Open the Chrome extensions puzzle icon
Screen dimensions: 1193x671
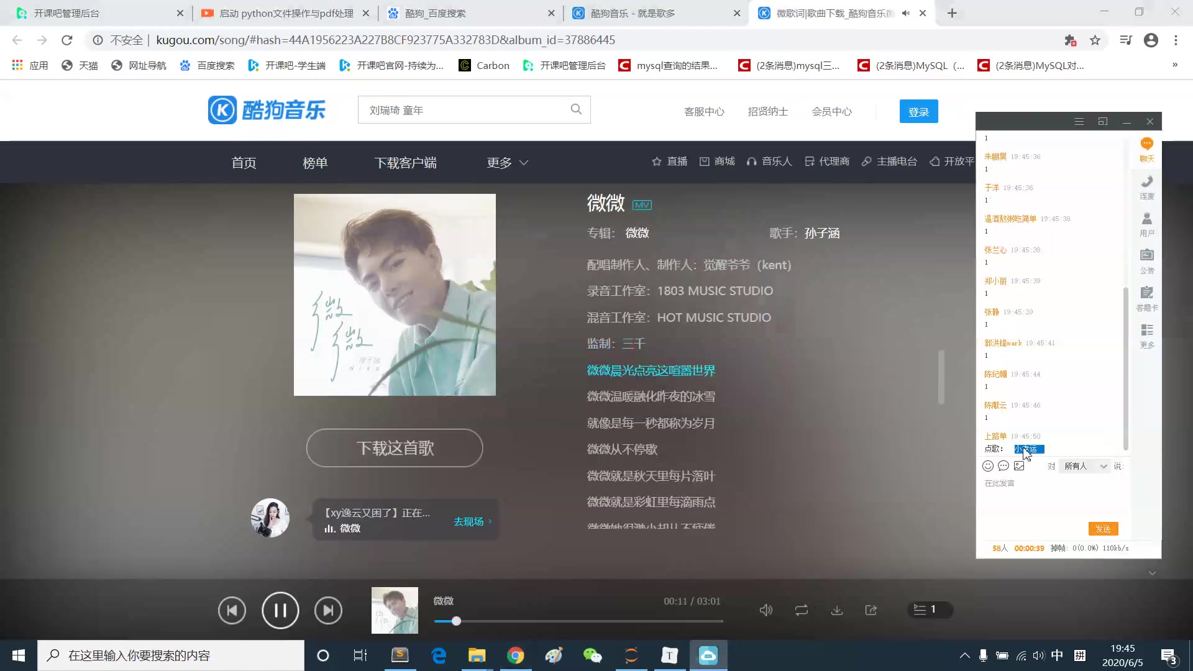1070,40
